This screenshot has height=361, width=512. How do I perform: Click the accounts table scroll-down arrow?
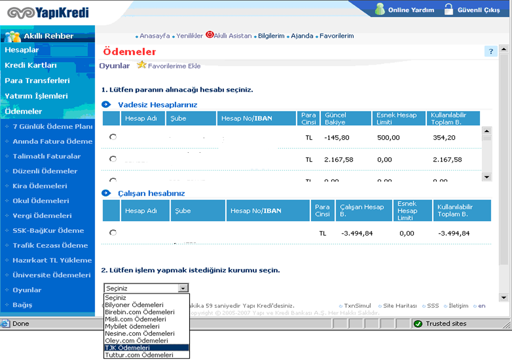point(487,177)
